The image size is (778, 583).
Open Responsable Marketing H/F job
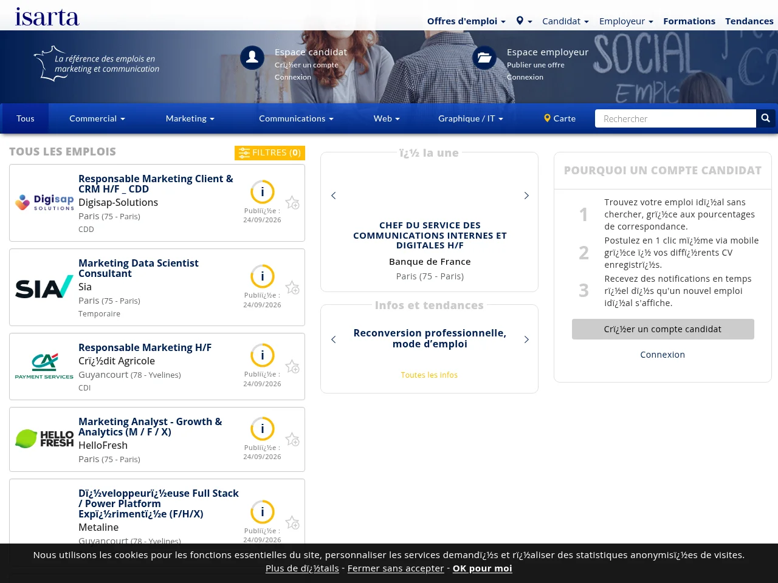pos(145,347)
